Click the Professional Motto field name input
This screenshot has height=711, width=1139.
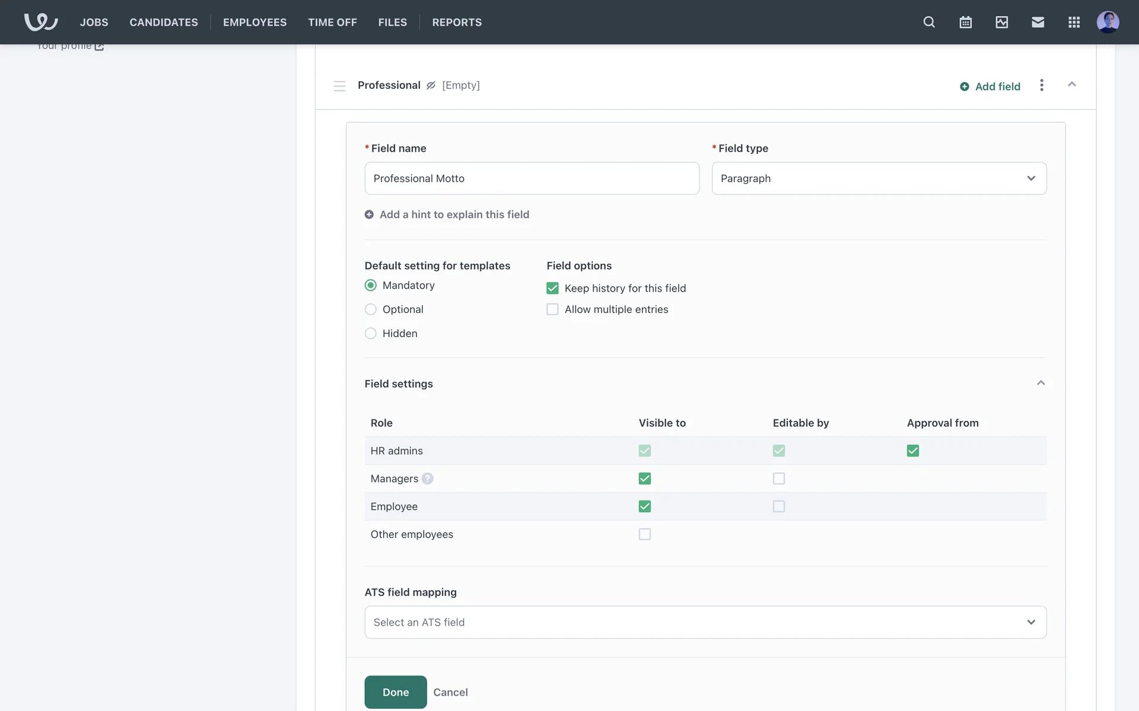tap(532, 178)
